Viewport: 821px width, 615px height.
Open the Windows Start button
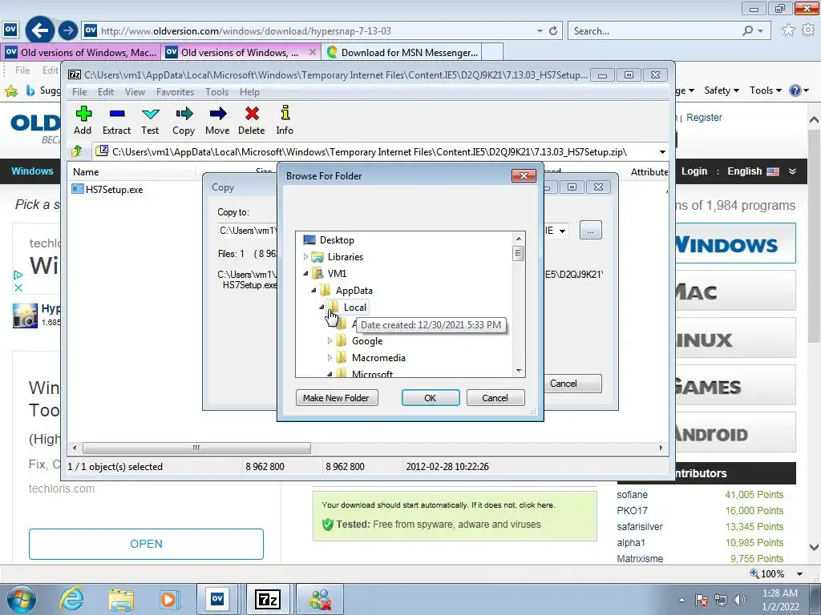tap(22, 599)
